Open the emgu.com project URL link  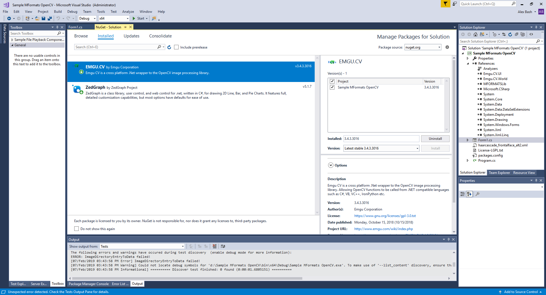pos(384,229)
